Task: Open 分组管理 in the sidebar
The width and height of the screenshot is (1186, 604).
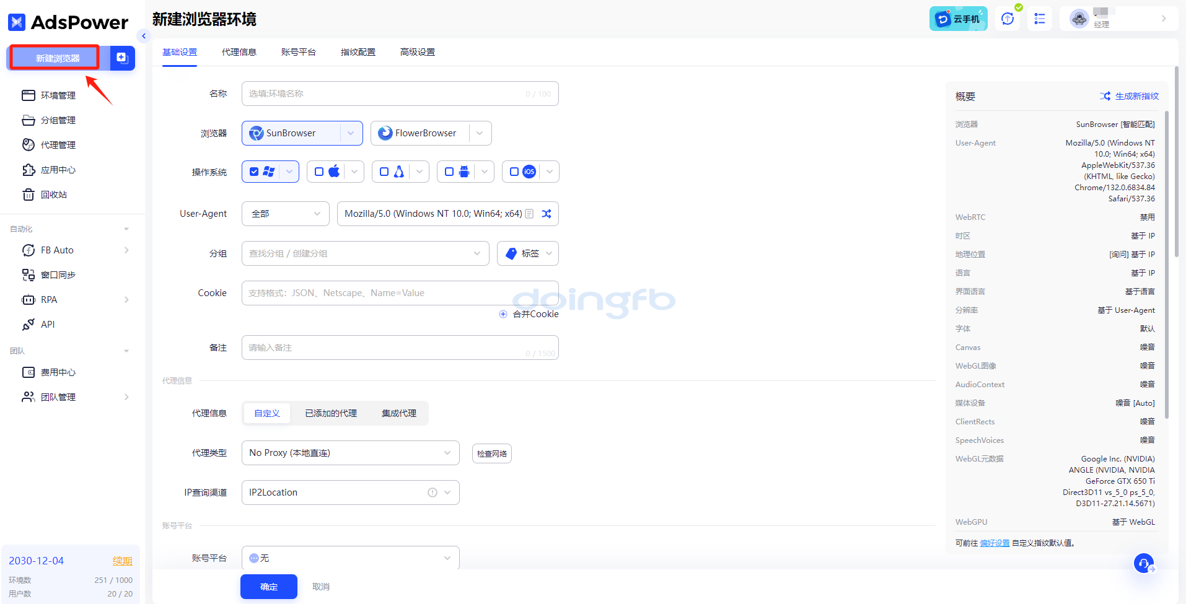Action: point(58,120)
